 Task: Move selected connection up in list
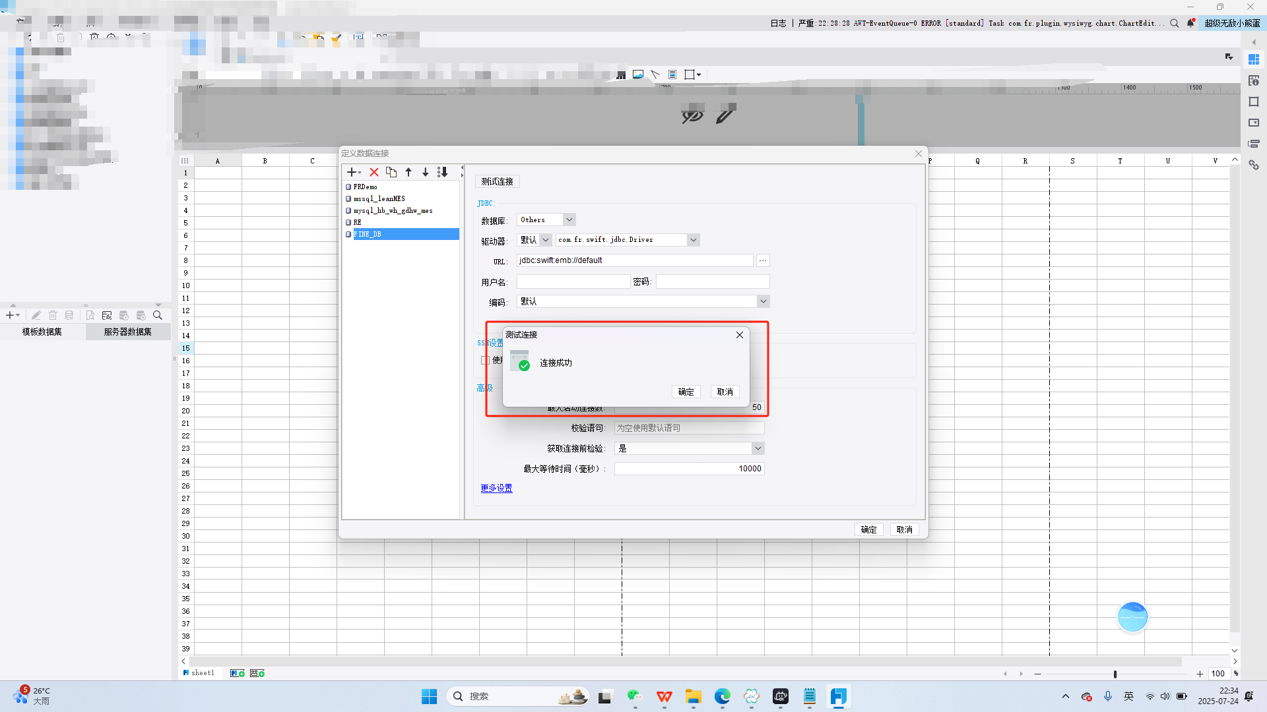[408, 172]
